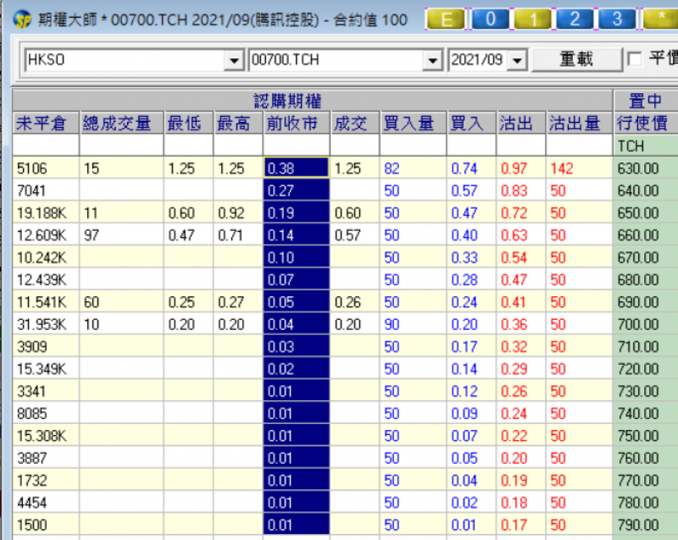Click the yellow asterisk button
Viewport: 678px width, 540px height.
pos(659,19)
